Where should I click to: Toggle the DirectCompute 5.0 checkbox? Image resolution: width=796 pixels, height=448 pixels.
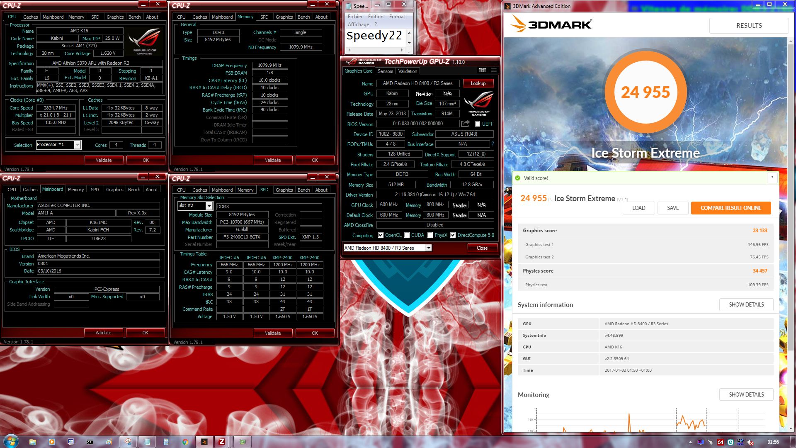click(453, 235)
